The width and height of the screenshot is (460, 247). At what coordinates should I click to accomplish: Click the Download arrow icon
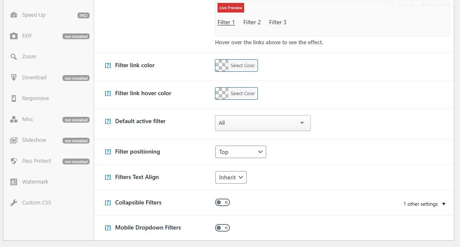[14, 78]
